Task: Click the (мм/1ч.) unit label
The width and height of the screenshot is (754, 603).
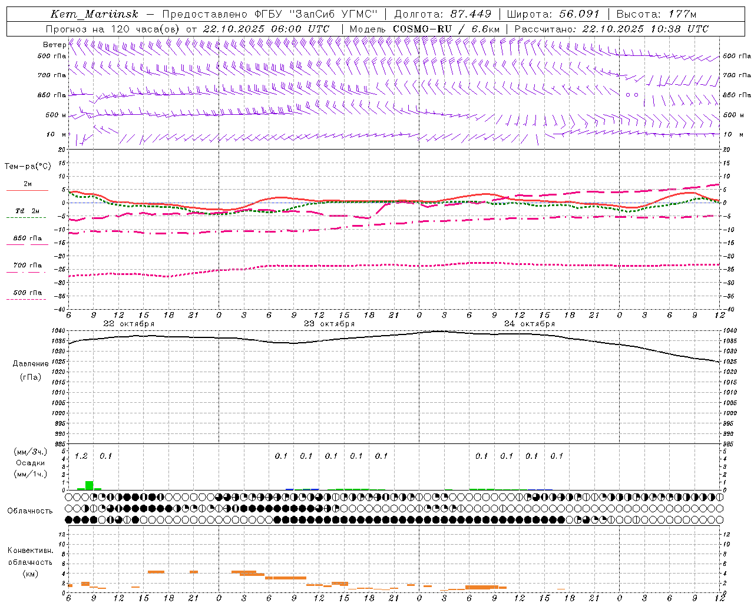Action: click(x=29, y=474)
